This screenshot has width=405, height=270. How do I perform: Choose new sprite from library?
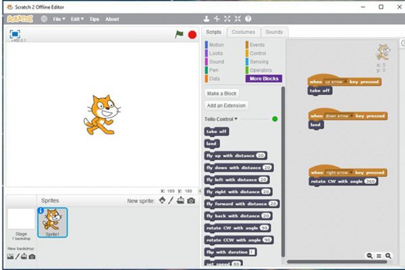pos(162,200)
